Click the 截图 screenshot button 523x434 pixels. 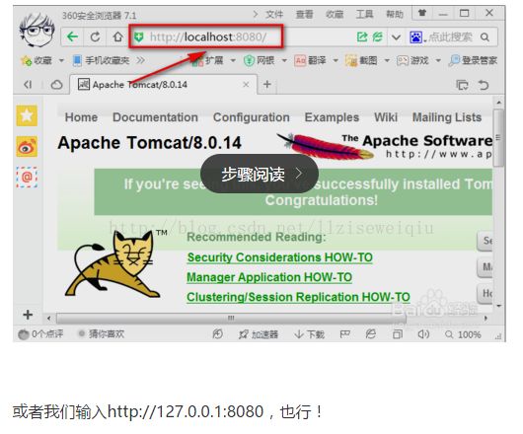(x=361, y=61)
